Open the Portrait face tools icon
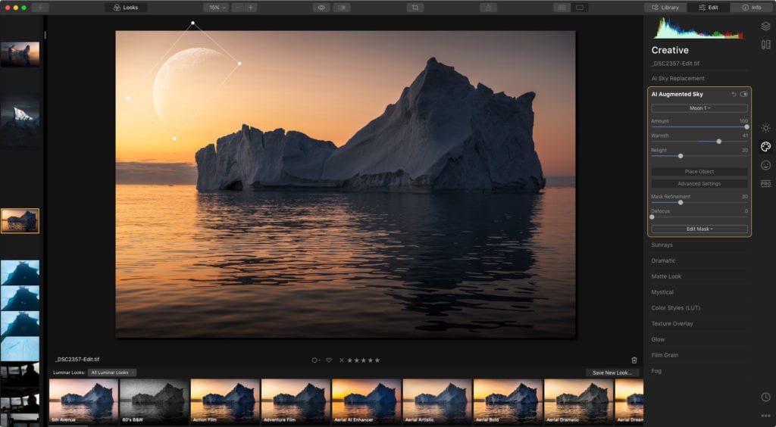This screenshot has height=427, width=776. [765, 165]
